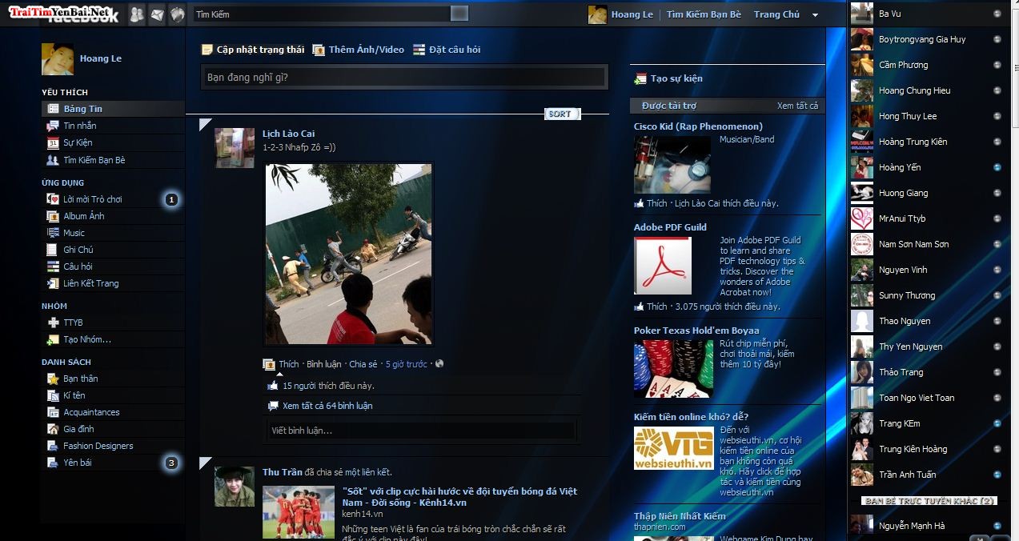Open the messages envelope icon in top bar
1019x541 pixels.
157,14
